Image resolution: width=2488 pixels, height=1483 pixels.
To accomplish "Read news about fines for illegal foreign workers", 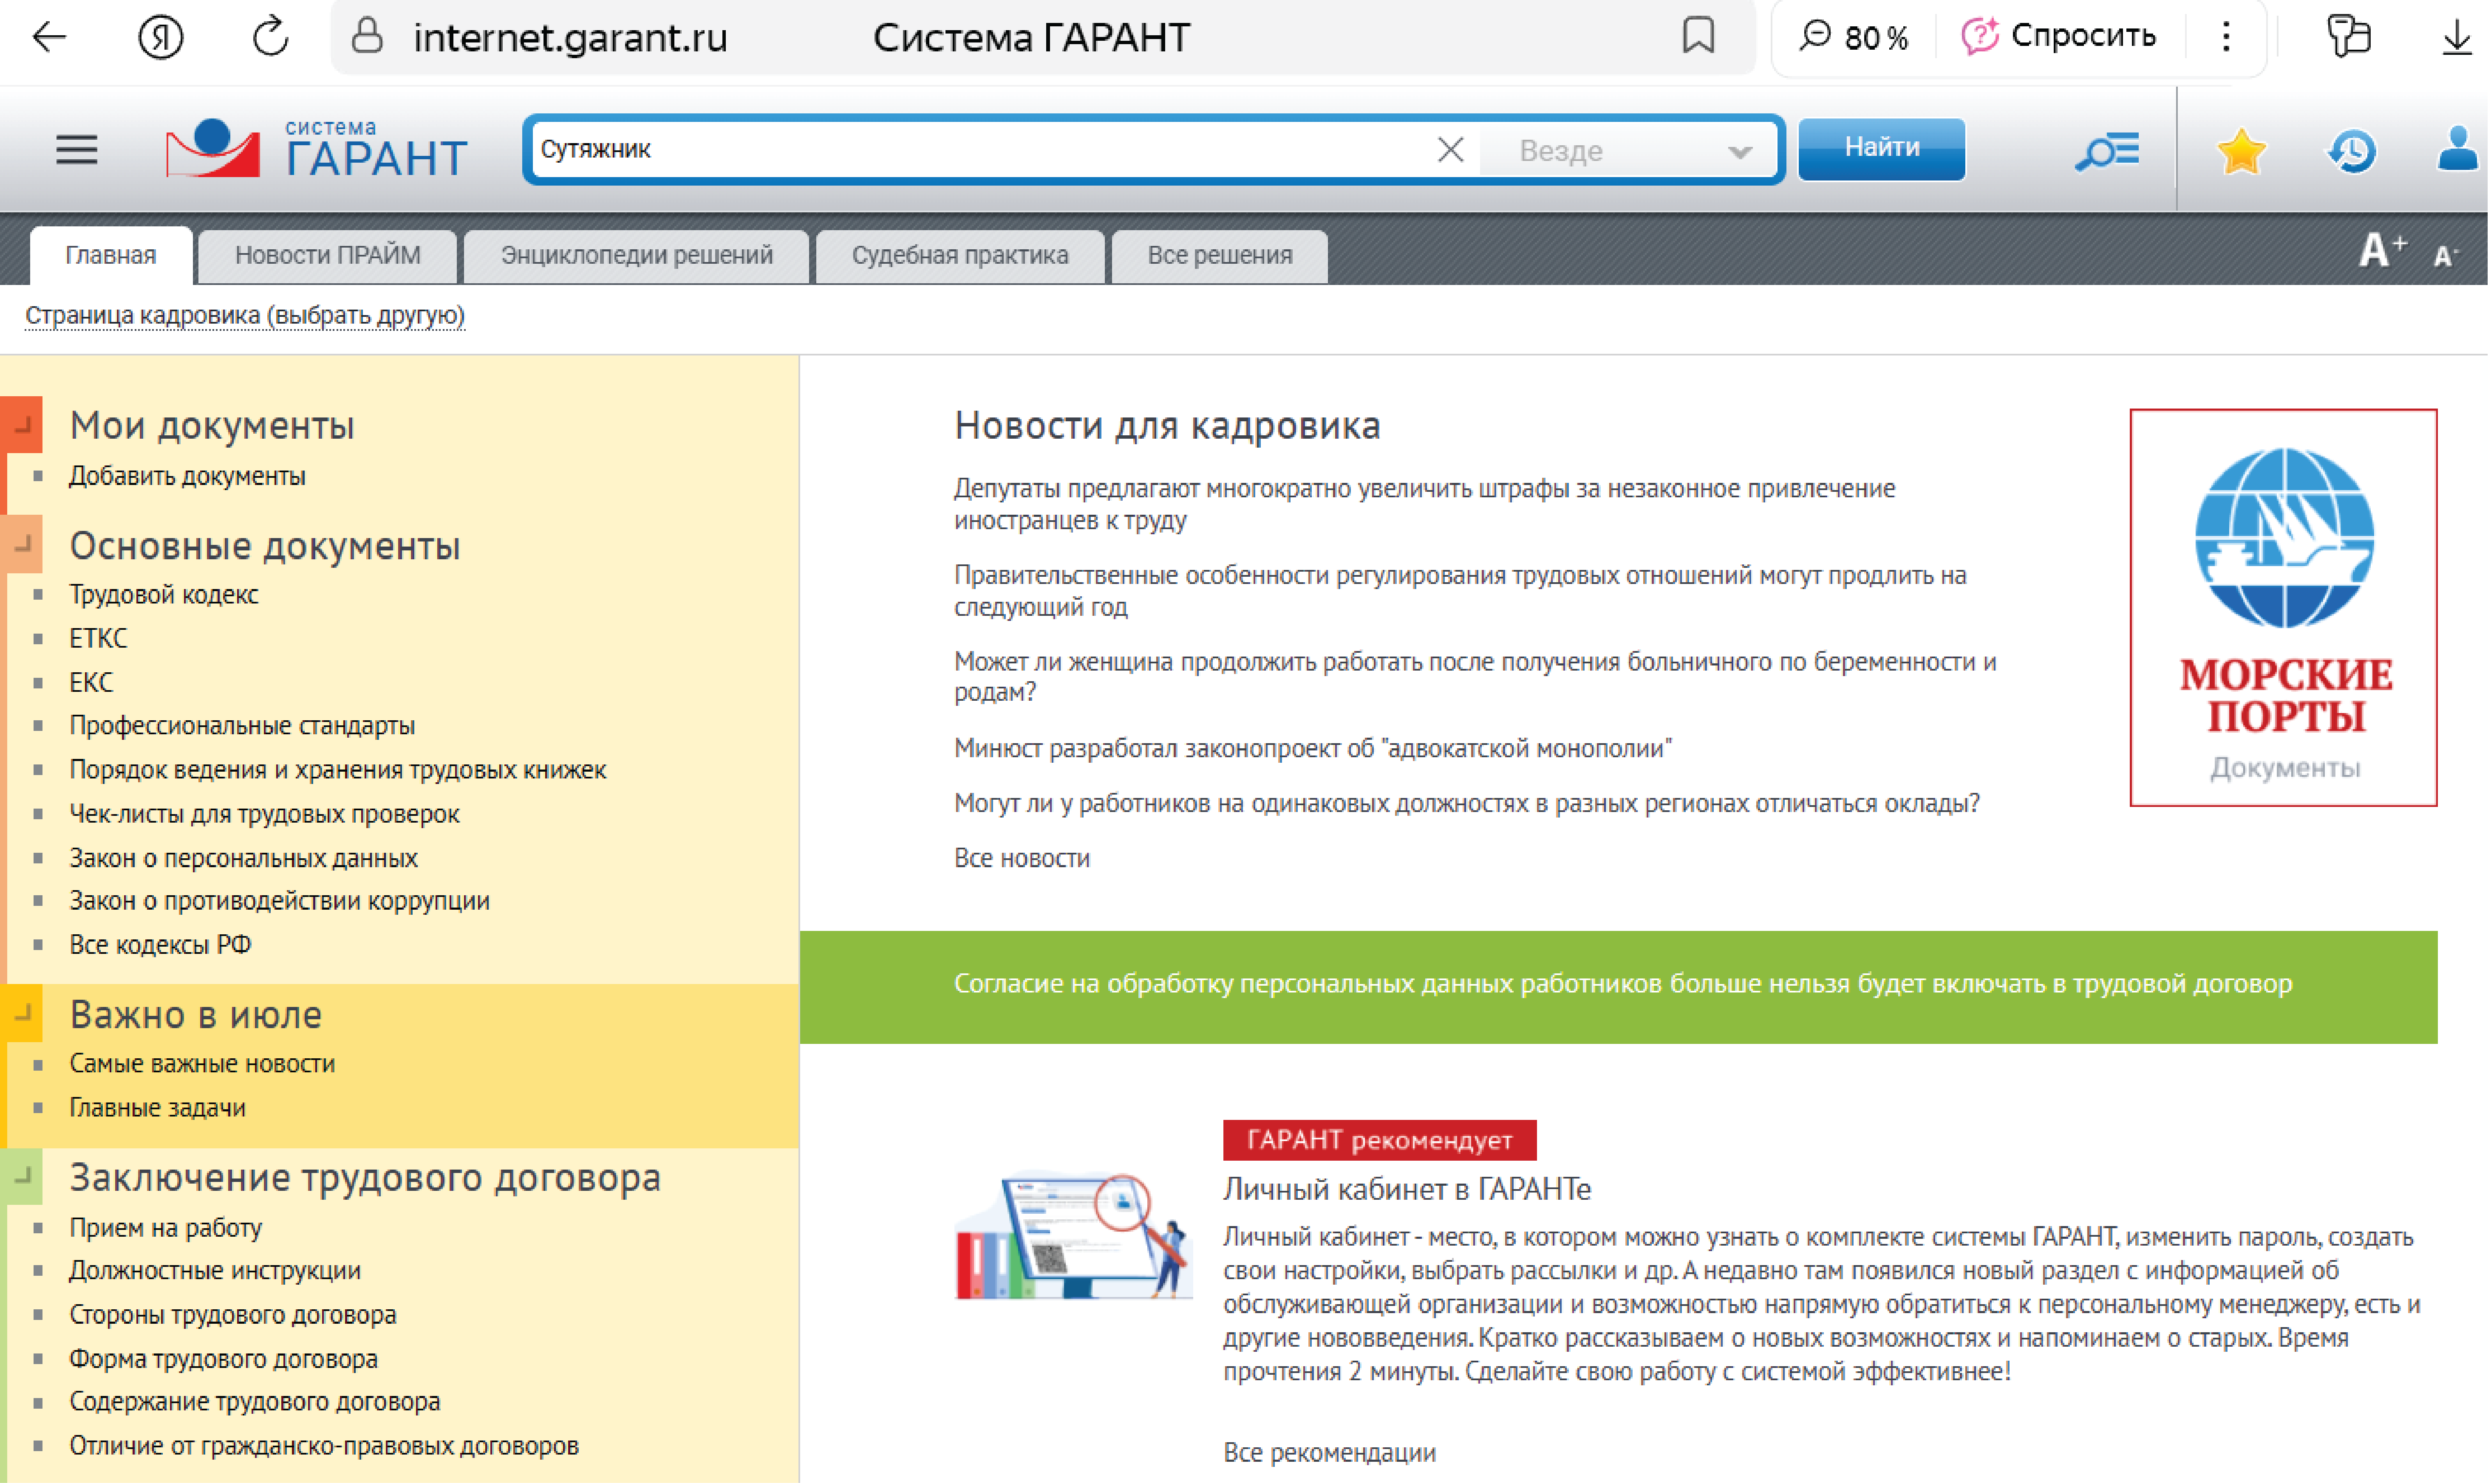I will [1424, 504].
